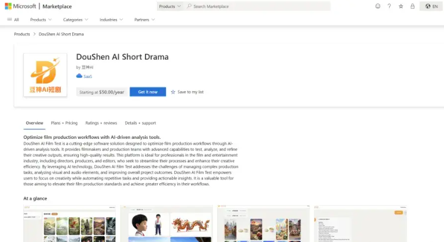
Task: Open the Ratings + reviews tab
Action: (101, 123)
